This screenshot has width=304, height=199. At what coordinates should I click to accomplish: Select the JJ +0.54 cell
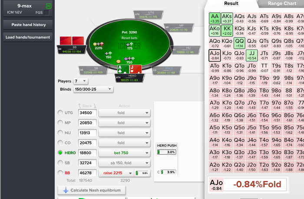point(251,56)
